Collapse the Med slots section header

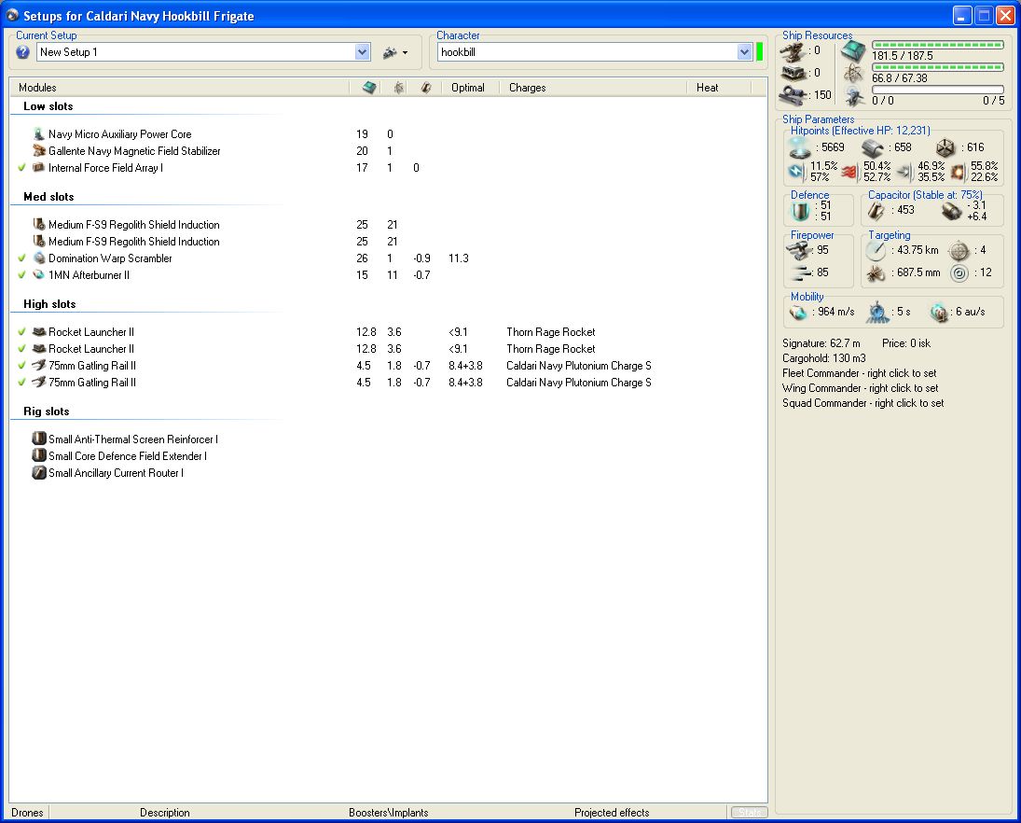pos(48,197)
